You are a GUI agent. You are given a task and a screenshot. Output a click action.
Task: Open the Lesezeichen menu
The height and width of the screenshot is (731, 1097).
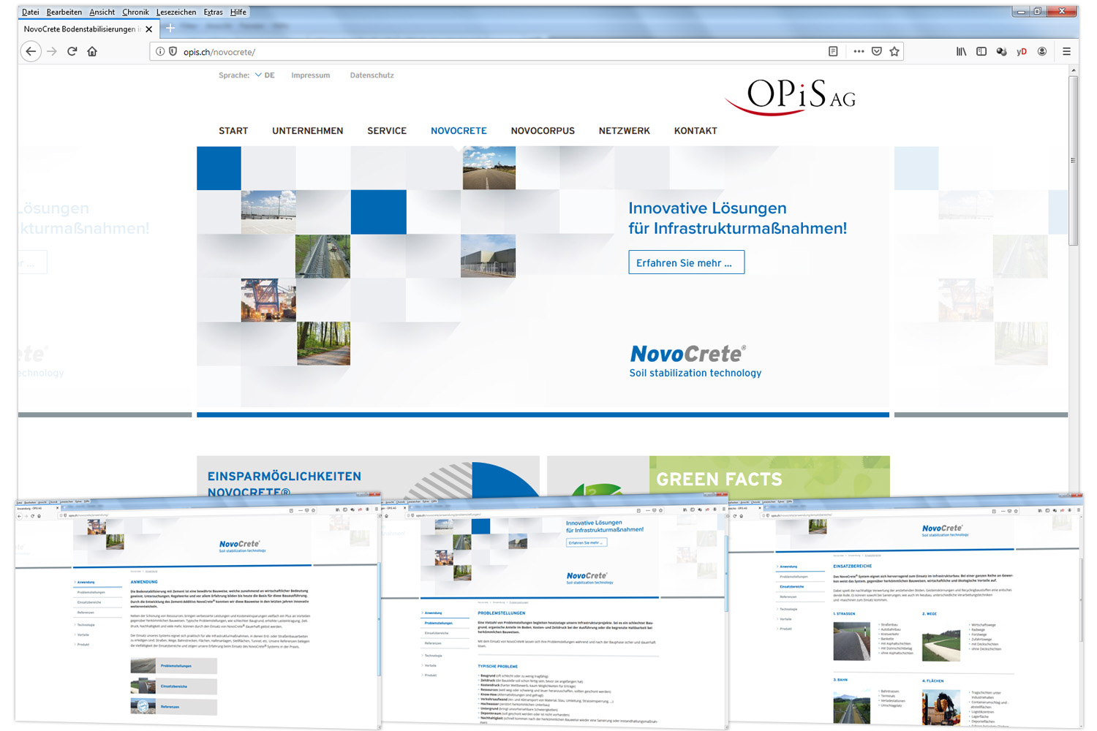176,12
